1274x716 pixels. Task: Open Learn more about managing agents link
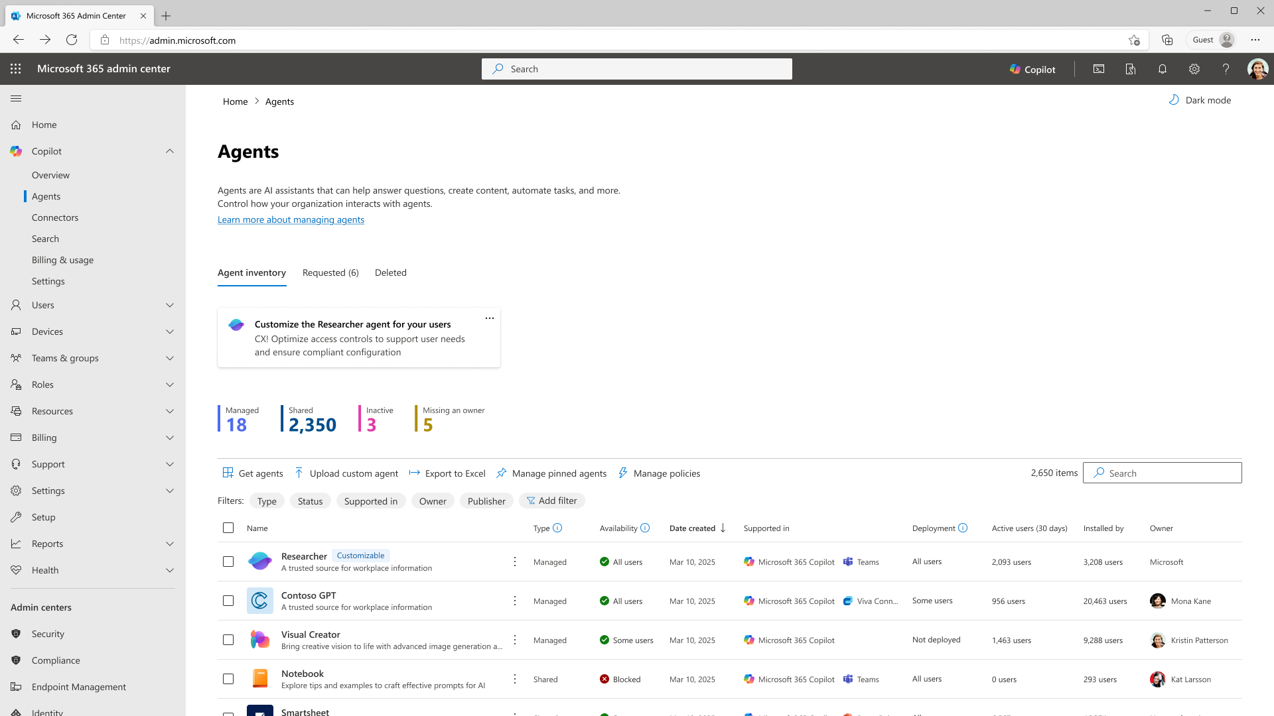[x=291, y=219]
